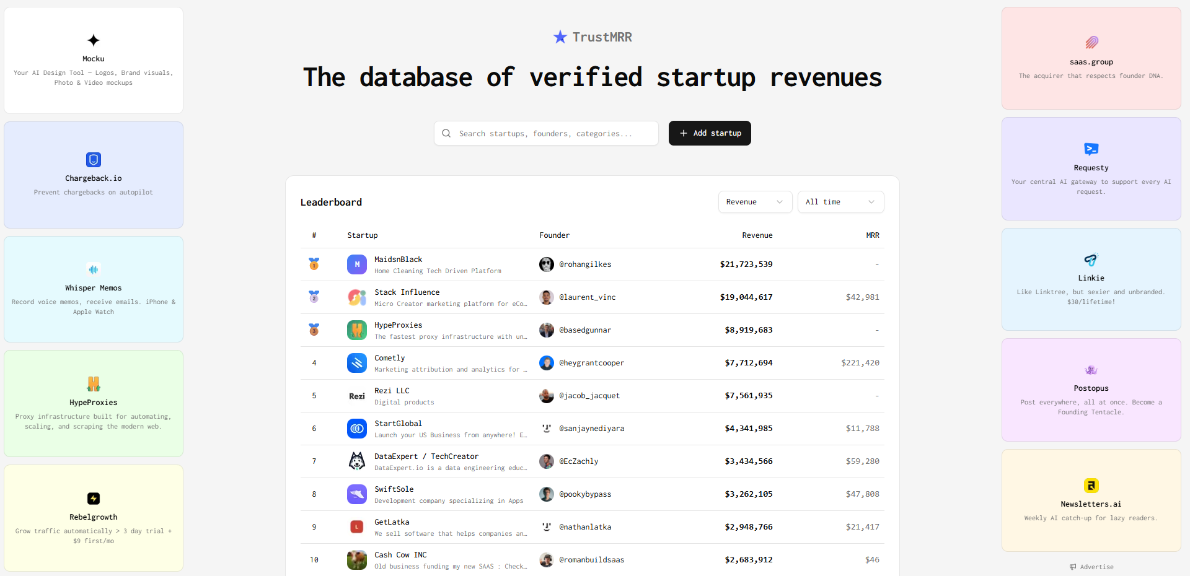Click the @rohangilkes avatar

click(x=547, y=264)
